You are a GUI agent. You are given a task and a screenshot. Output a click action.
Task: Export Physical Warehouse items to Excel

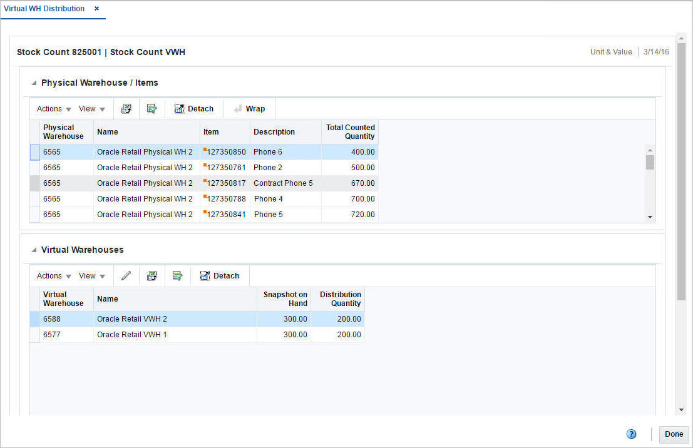pyautogui.click(x=126, y=108)
